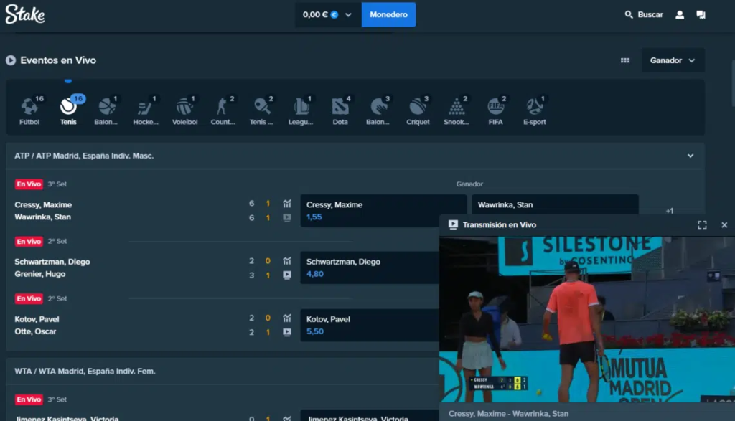Select the Dota sport tab

[340, 110]
